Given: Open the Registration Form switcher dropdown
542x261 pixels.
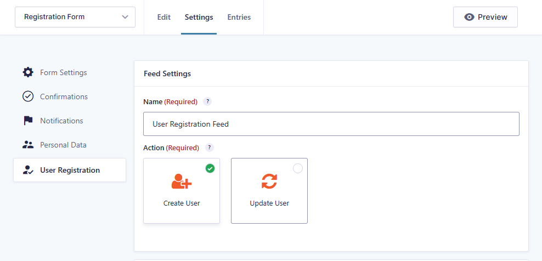Looking at the screenshot, I should click(75, 17).
